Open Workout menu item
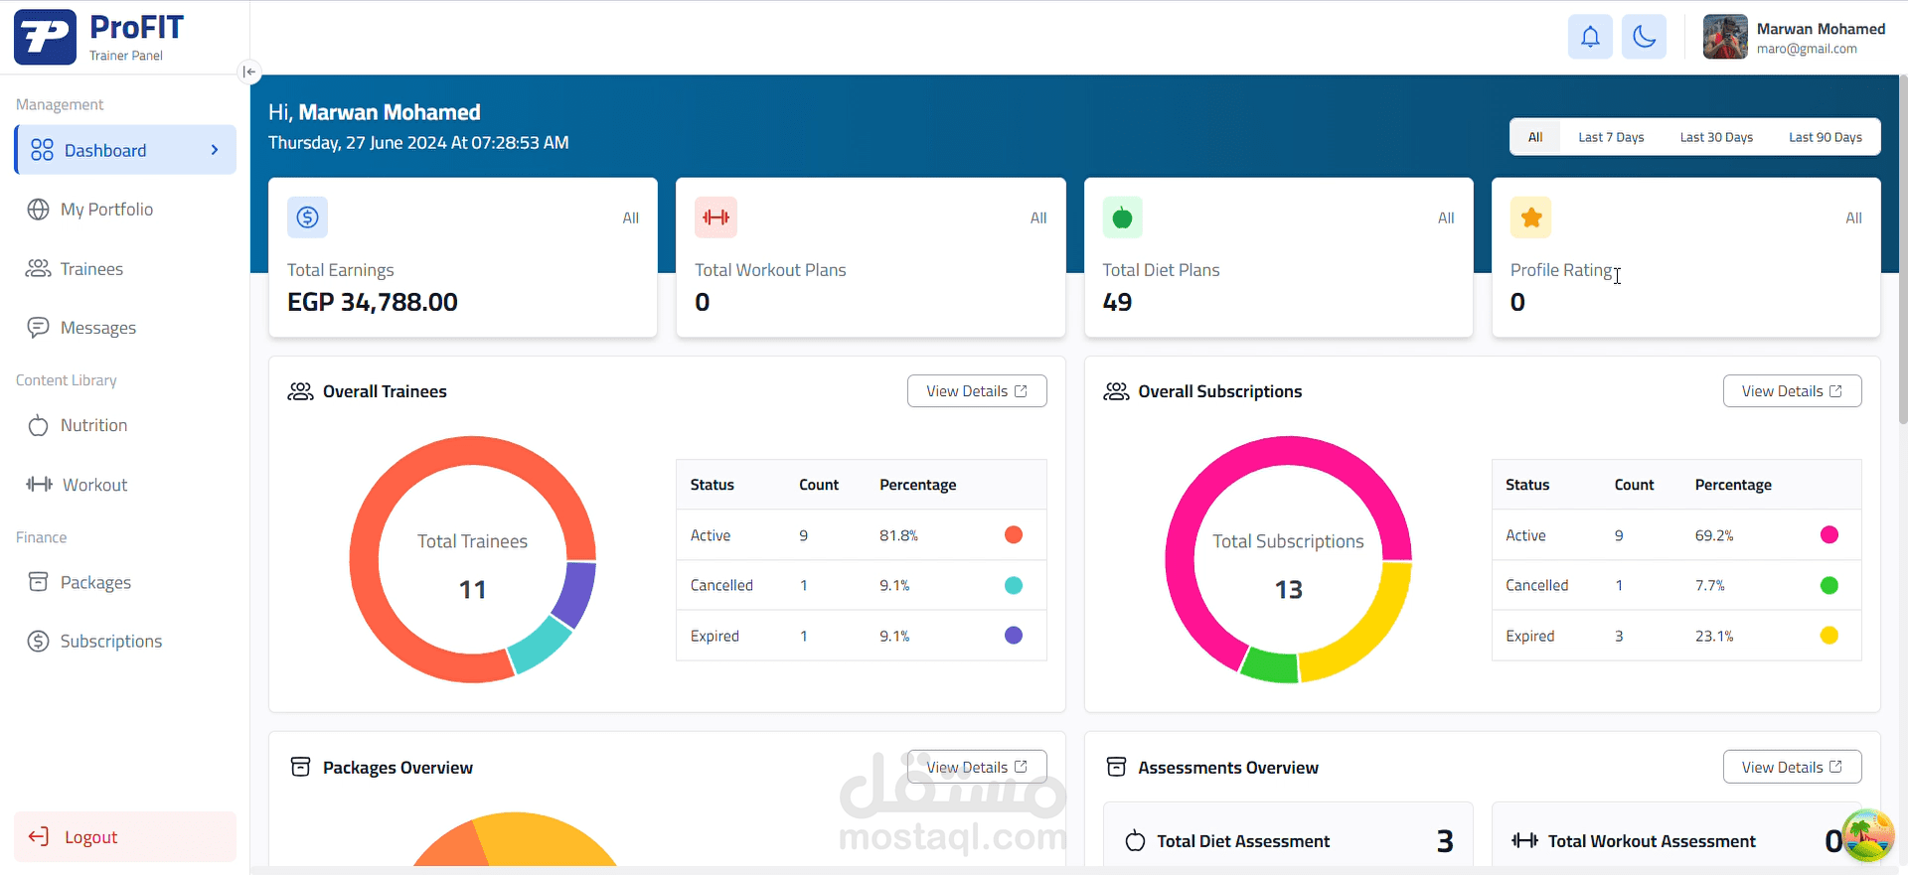Viewport: 1908px width, 875px height. 125,484
